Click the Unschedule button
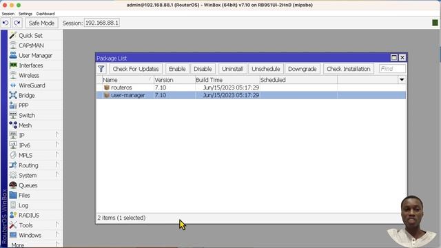441x248 pixels. coord(265,69)
